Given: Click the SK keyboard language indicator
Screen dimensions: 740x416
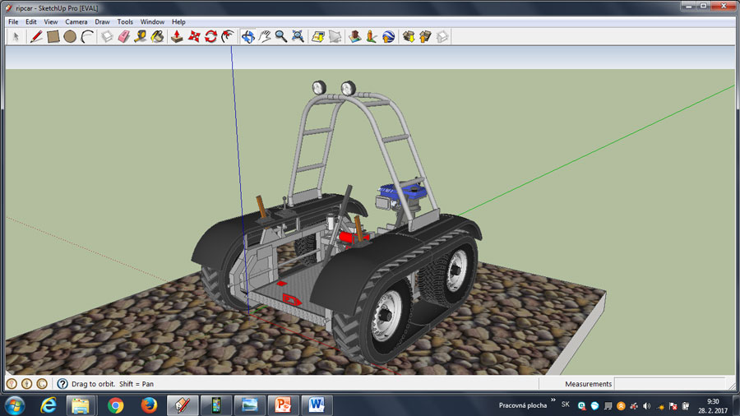Looking at the screenshot, I should point(565,404).
